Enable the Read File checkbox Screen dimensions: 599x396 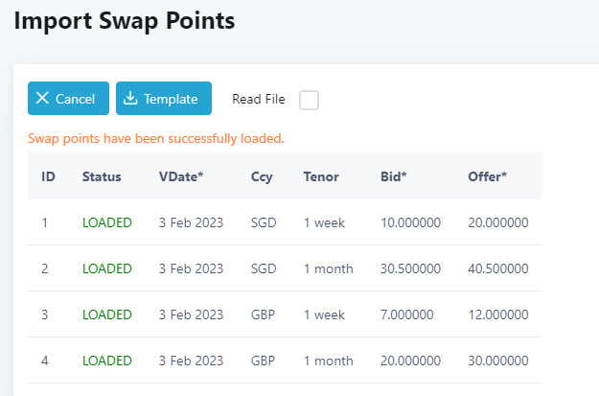pos(309,100)
